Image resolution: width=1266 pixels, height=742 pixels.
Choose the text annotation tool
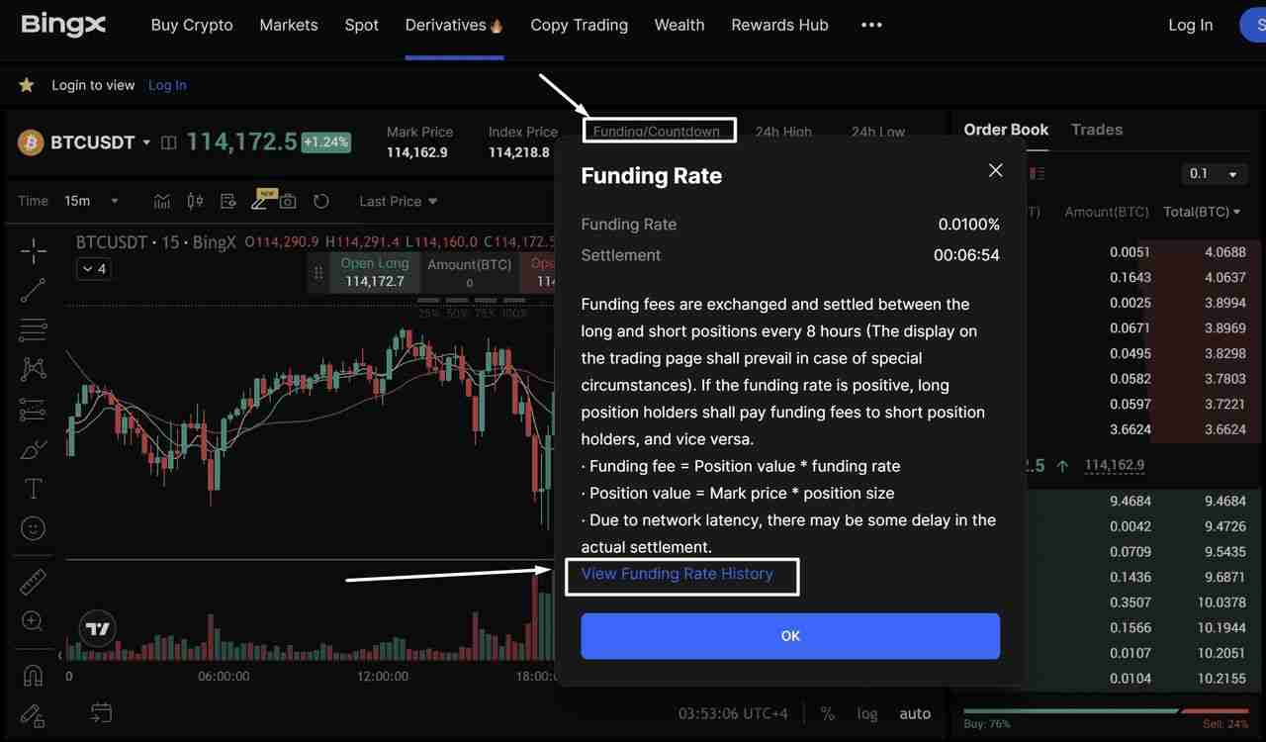(34, 489)
